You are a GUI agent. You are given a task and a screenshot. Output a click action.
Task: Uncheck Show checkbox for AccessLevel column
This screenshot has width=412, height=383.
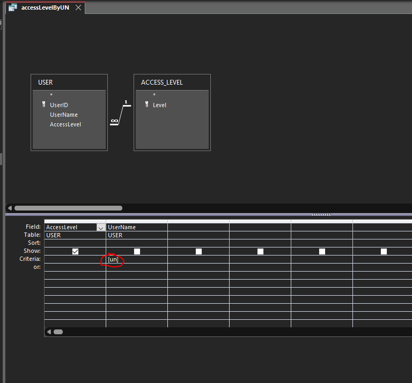(x=75, y=251)
